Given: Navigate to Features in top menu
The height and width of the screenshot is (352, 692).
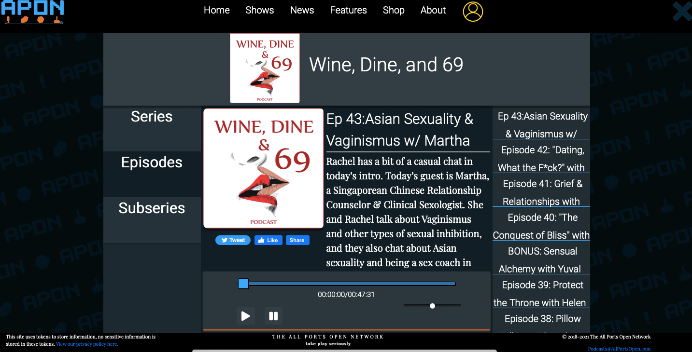Looking at the screenshot, I should pyautogui.click(x=348, y=10).
